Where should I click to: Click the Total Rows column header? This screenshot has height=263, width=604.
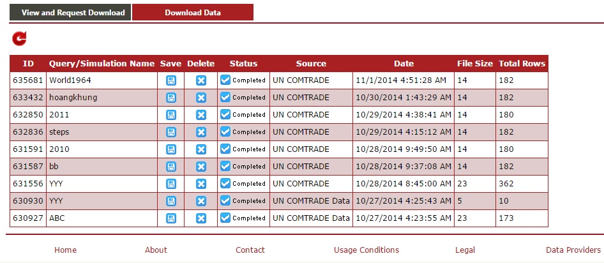coord(522,64)
